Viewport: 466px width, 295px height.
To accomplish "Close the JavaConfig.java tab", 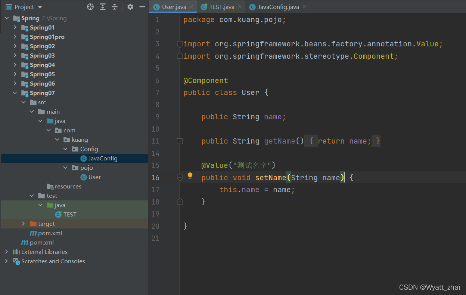I will (304, 7).
